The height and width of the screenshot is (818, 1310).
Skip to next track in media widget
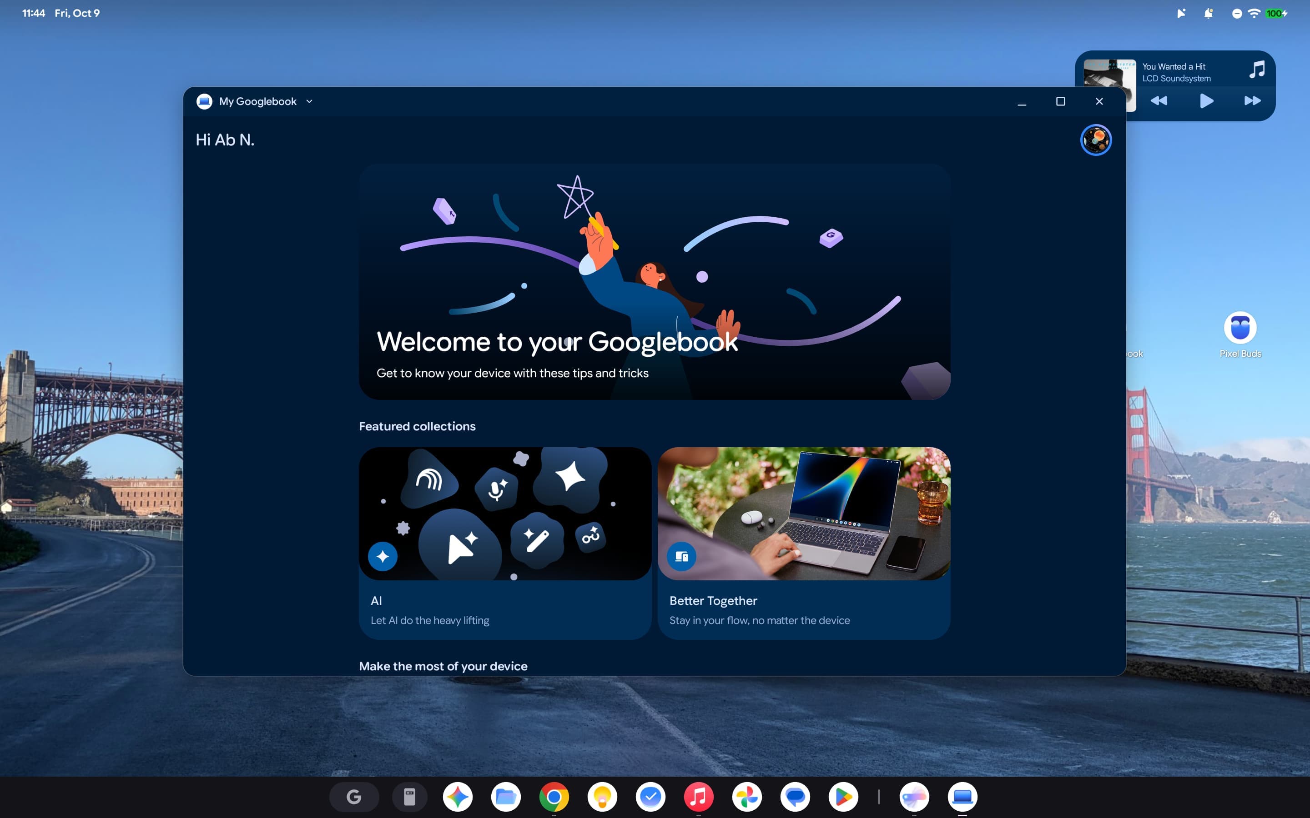point(1253,100)
